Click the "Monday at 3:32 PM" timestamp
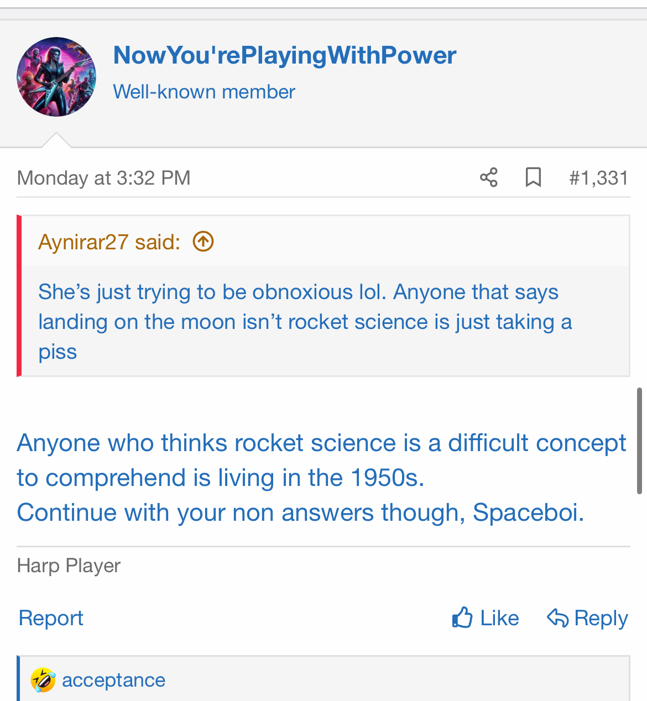The height and width of the screenshot is (701, 647). click(104, 178)
